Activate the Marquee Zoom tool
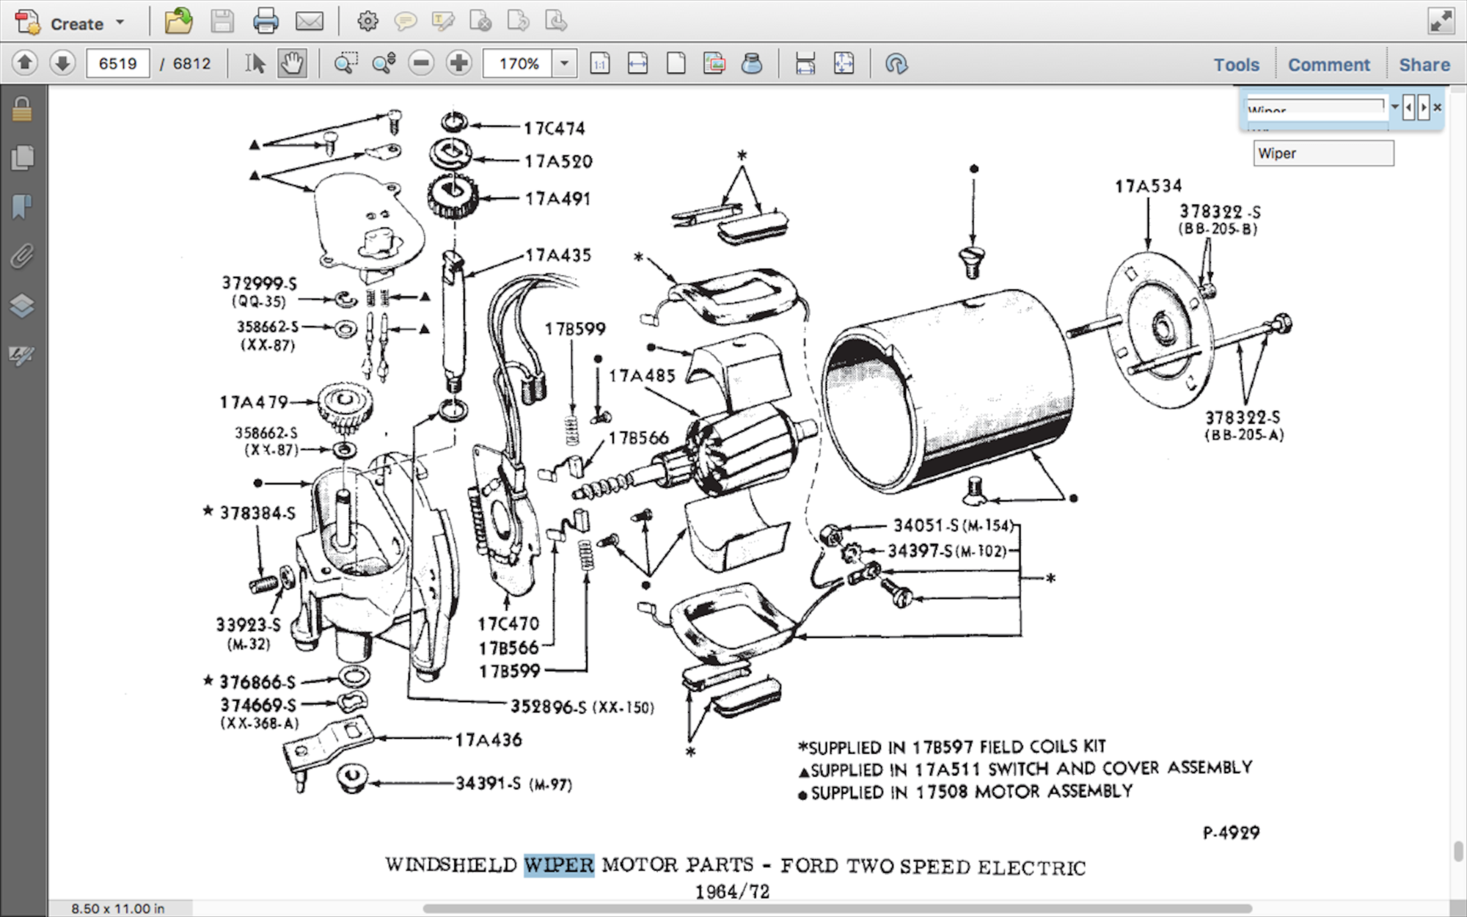The height and width of the screenshot is (917, 1467). tap(345, 64)
